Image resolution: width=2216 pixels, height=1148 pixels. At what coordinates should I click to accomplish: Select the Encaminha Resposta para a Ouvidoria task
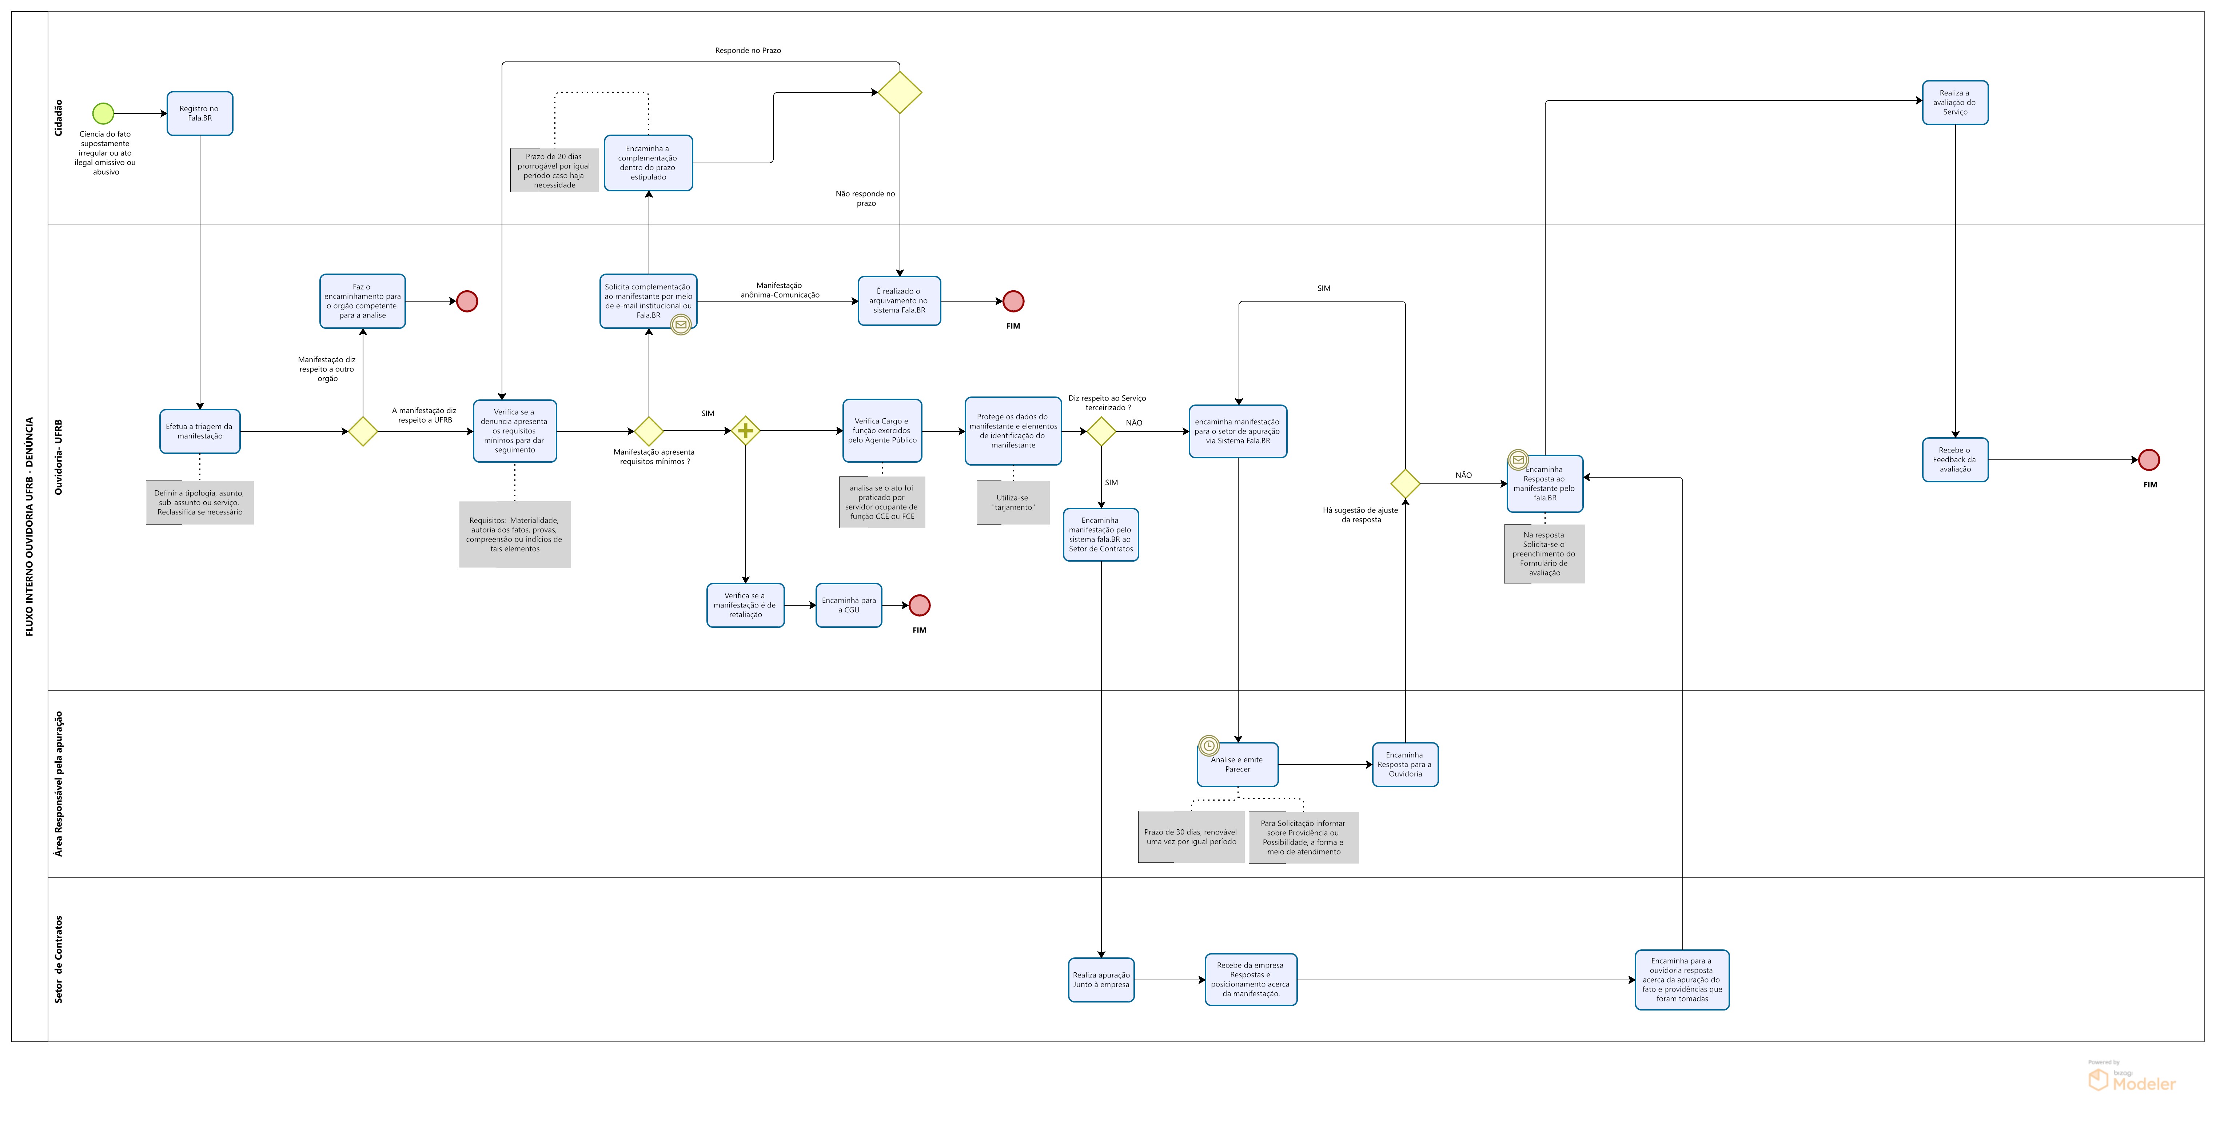tap(1405, 765)
